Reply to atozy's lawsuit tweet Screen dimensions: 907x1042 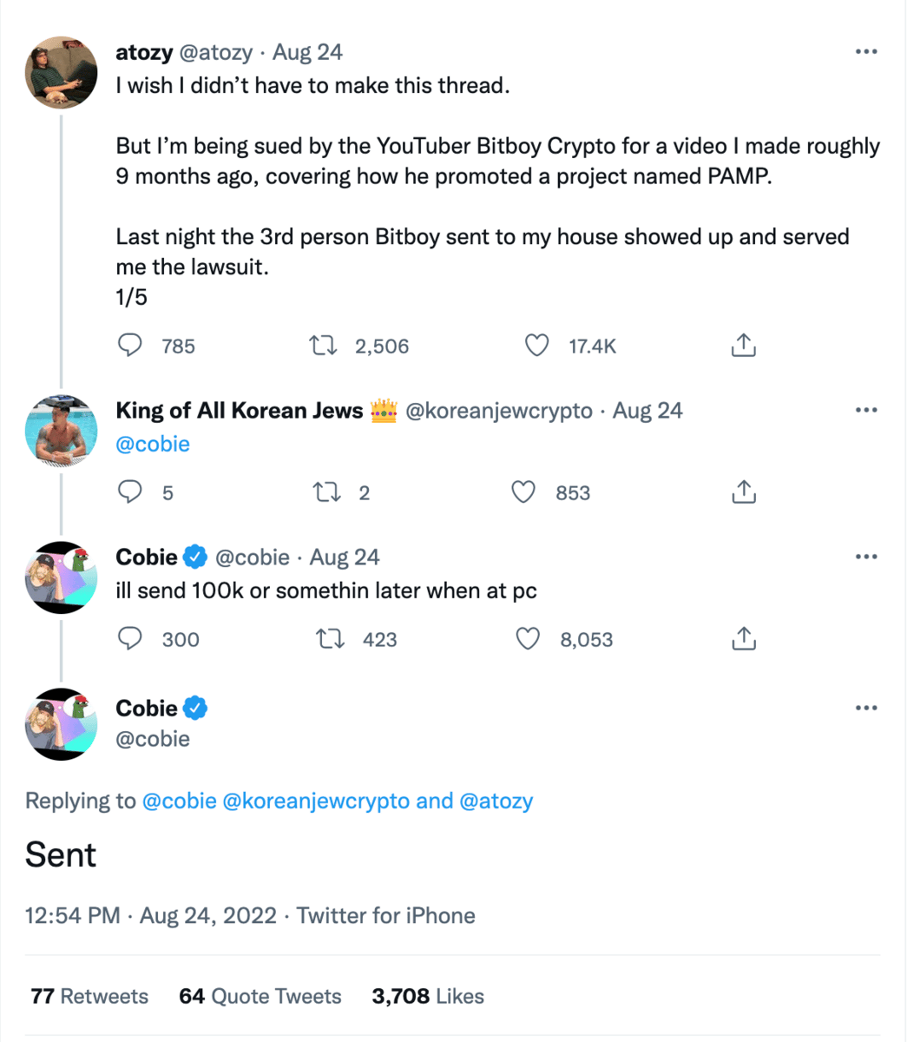click(130, 346)
